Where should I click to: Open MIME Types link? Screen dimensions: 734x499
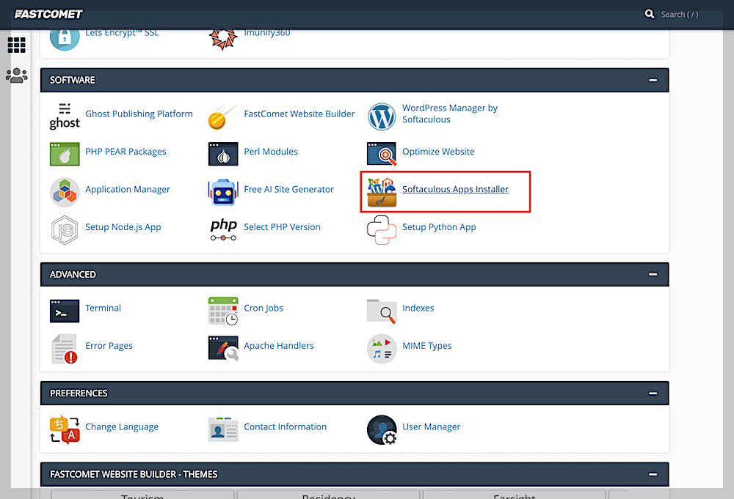click(x=427, y=346)
